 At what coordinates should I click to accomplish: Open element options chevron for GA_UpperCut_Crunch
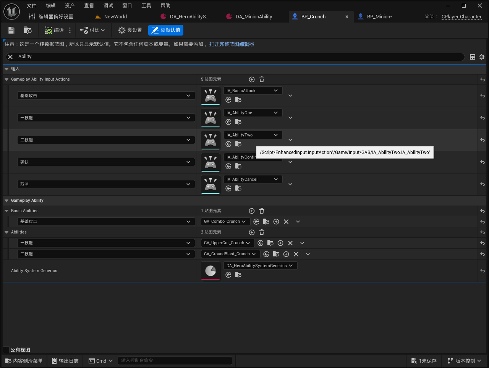pos(302,243)
